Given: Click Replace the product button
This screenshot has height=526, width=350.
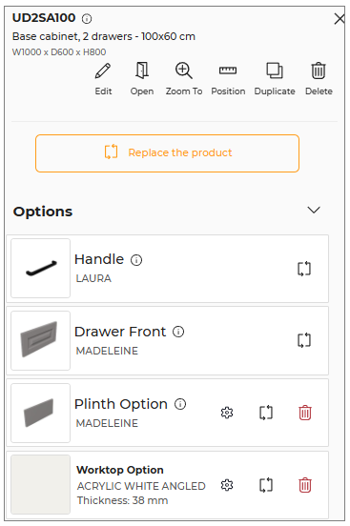Looking at the screenshot, I should pyautogui.click(x=167, y=153).
